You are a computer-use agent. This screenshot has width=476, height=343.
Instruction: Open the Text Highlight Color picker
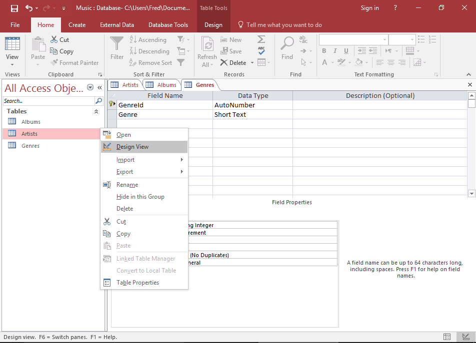[341, 62]
